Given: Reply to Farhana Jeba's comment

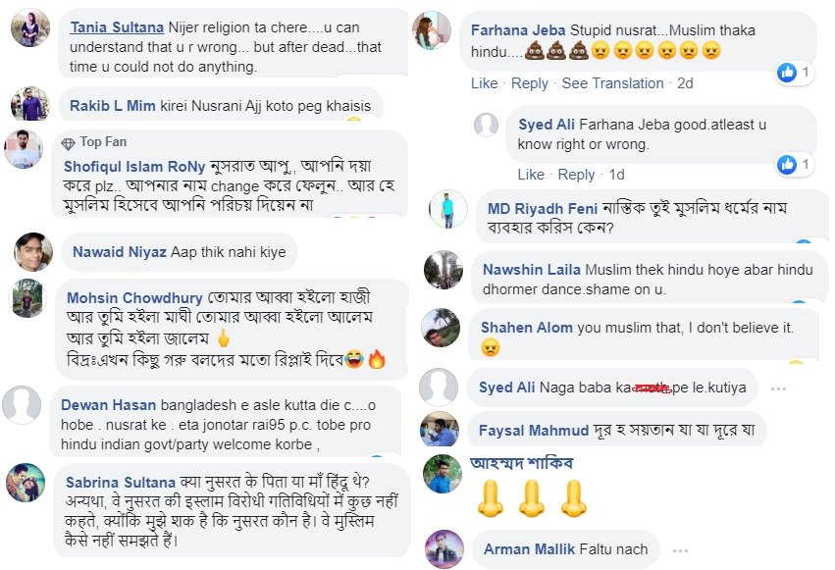Looking at the screenshot, I should pyautogui.click(x=530, y=83).
